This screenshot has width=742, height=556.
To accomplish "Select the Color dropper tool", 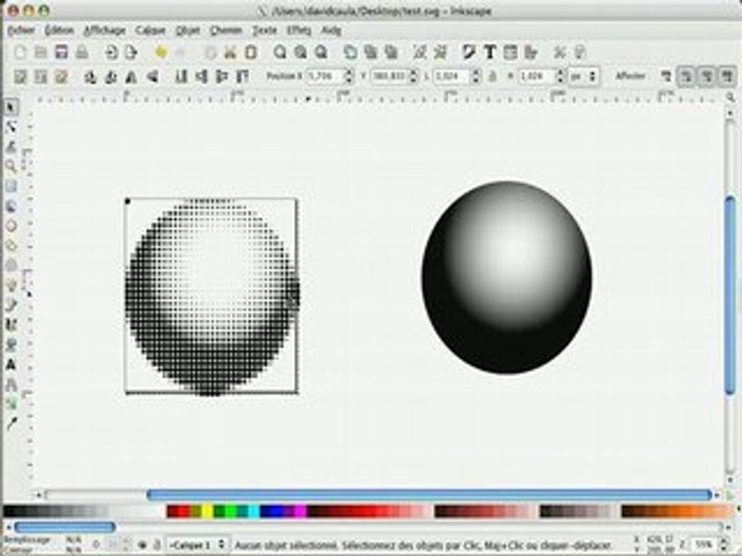I will [11, 424].
